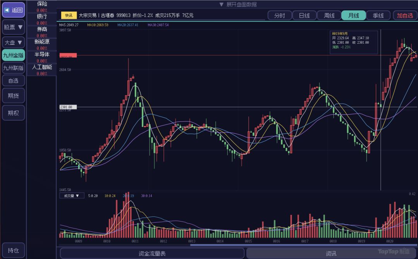Select the 月线 monthly chart tab

(x=354, y=15)
